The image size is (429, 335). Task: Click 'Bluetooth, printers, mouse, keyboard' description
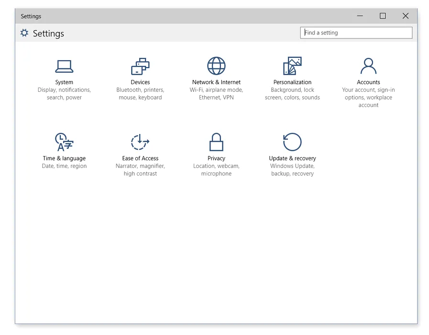140,94
